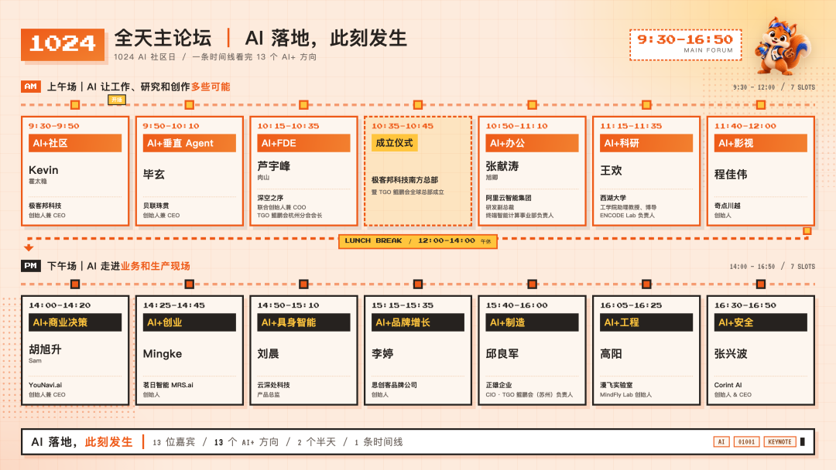Open the AI+创业 topic label
Viewport: 836px width, 470px height.
190,322
